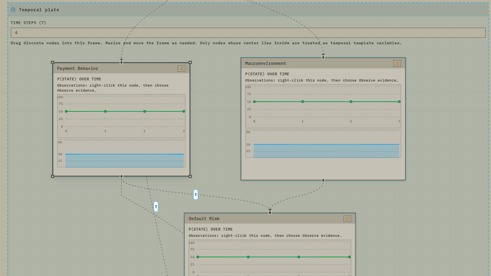Click the edit pencil icon on Macroenvironment
This screenshot has height=276, width=491.
397,63
